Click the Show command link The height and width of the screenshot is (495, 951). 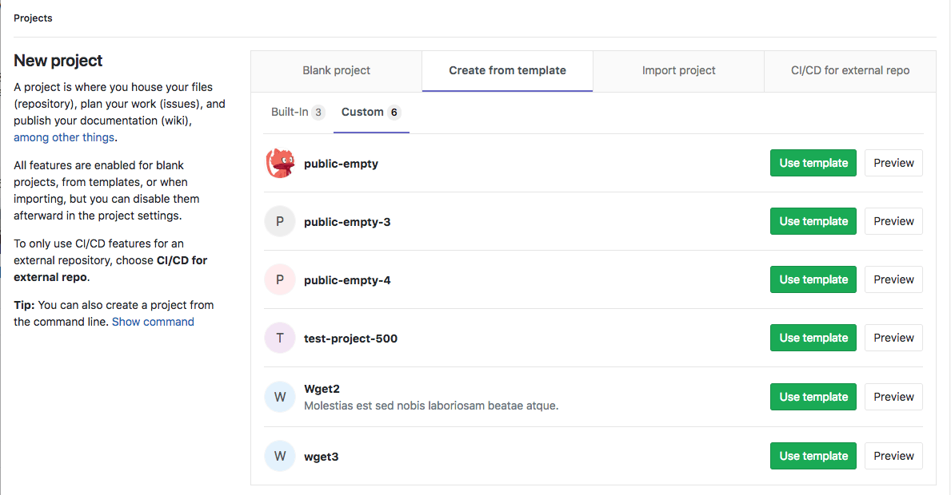[x=153, y=321]
